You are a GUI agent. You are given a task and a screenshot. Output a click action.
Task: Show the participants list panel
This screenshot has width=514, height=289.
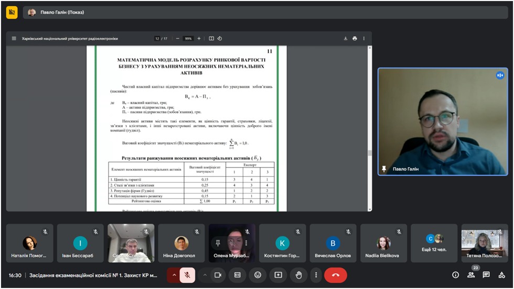[471, 275]
